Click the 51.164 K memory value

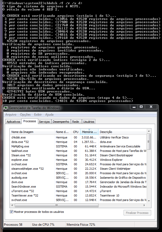coord(91,155)
